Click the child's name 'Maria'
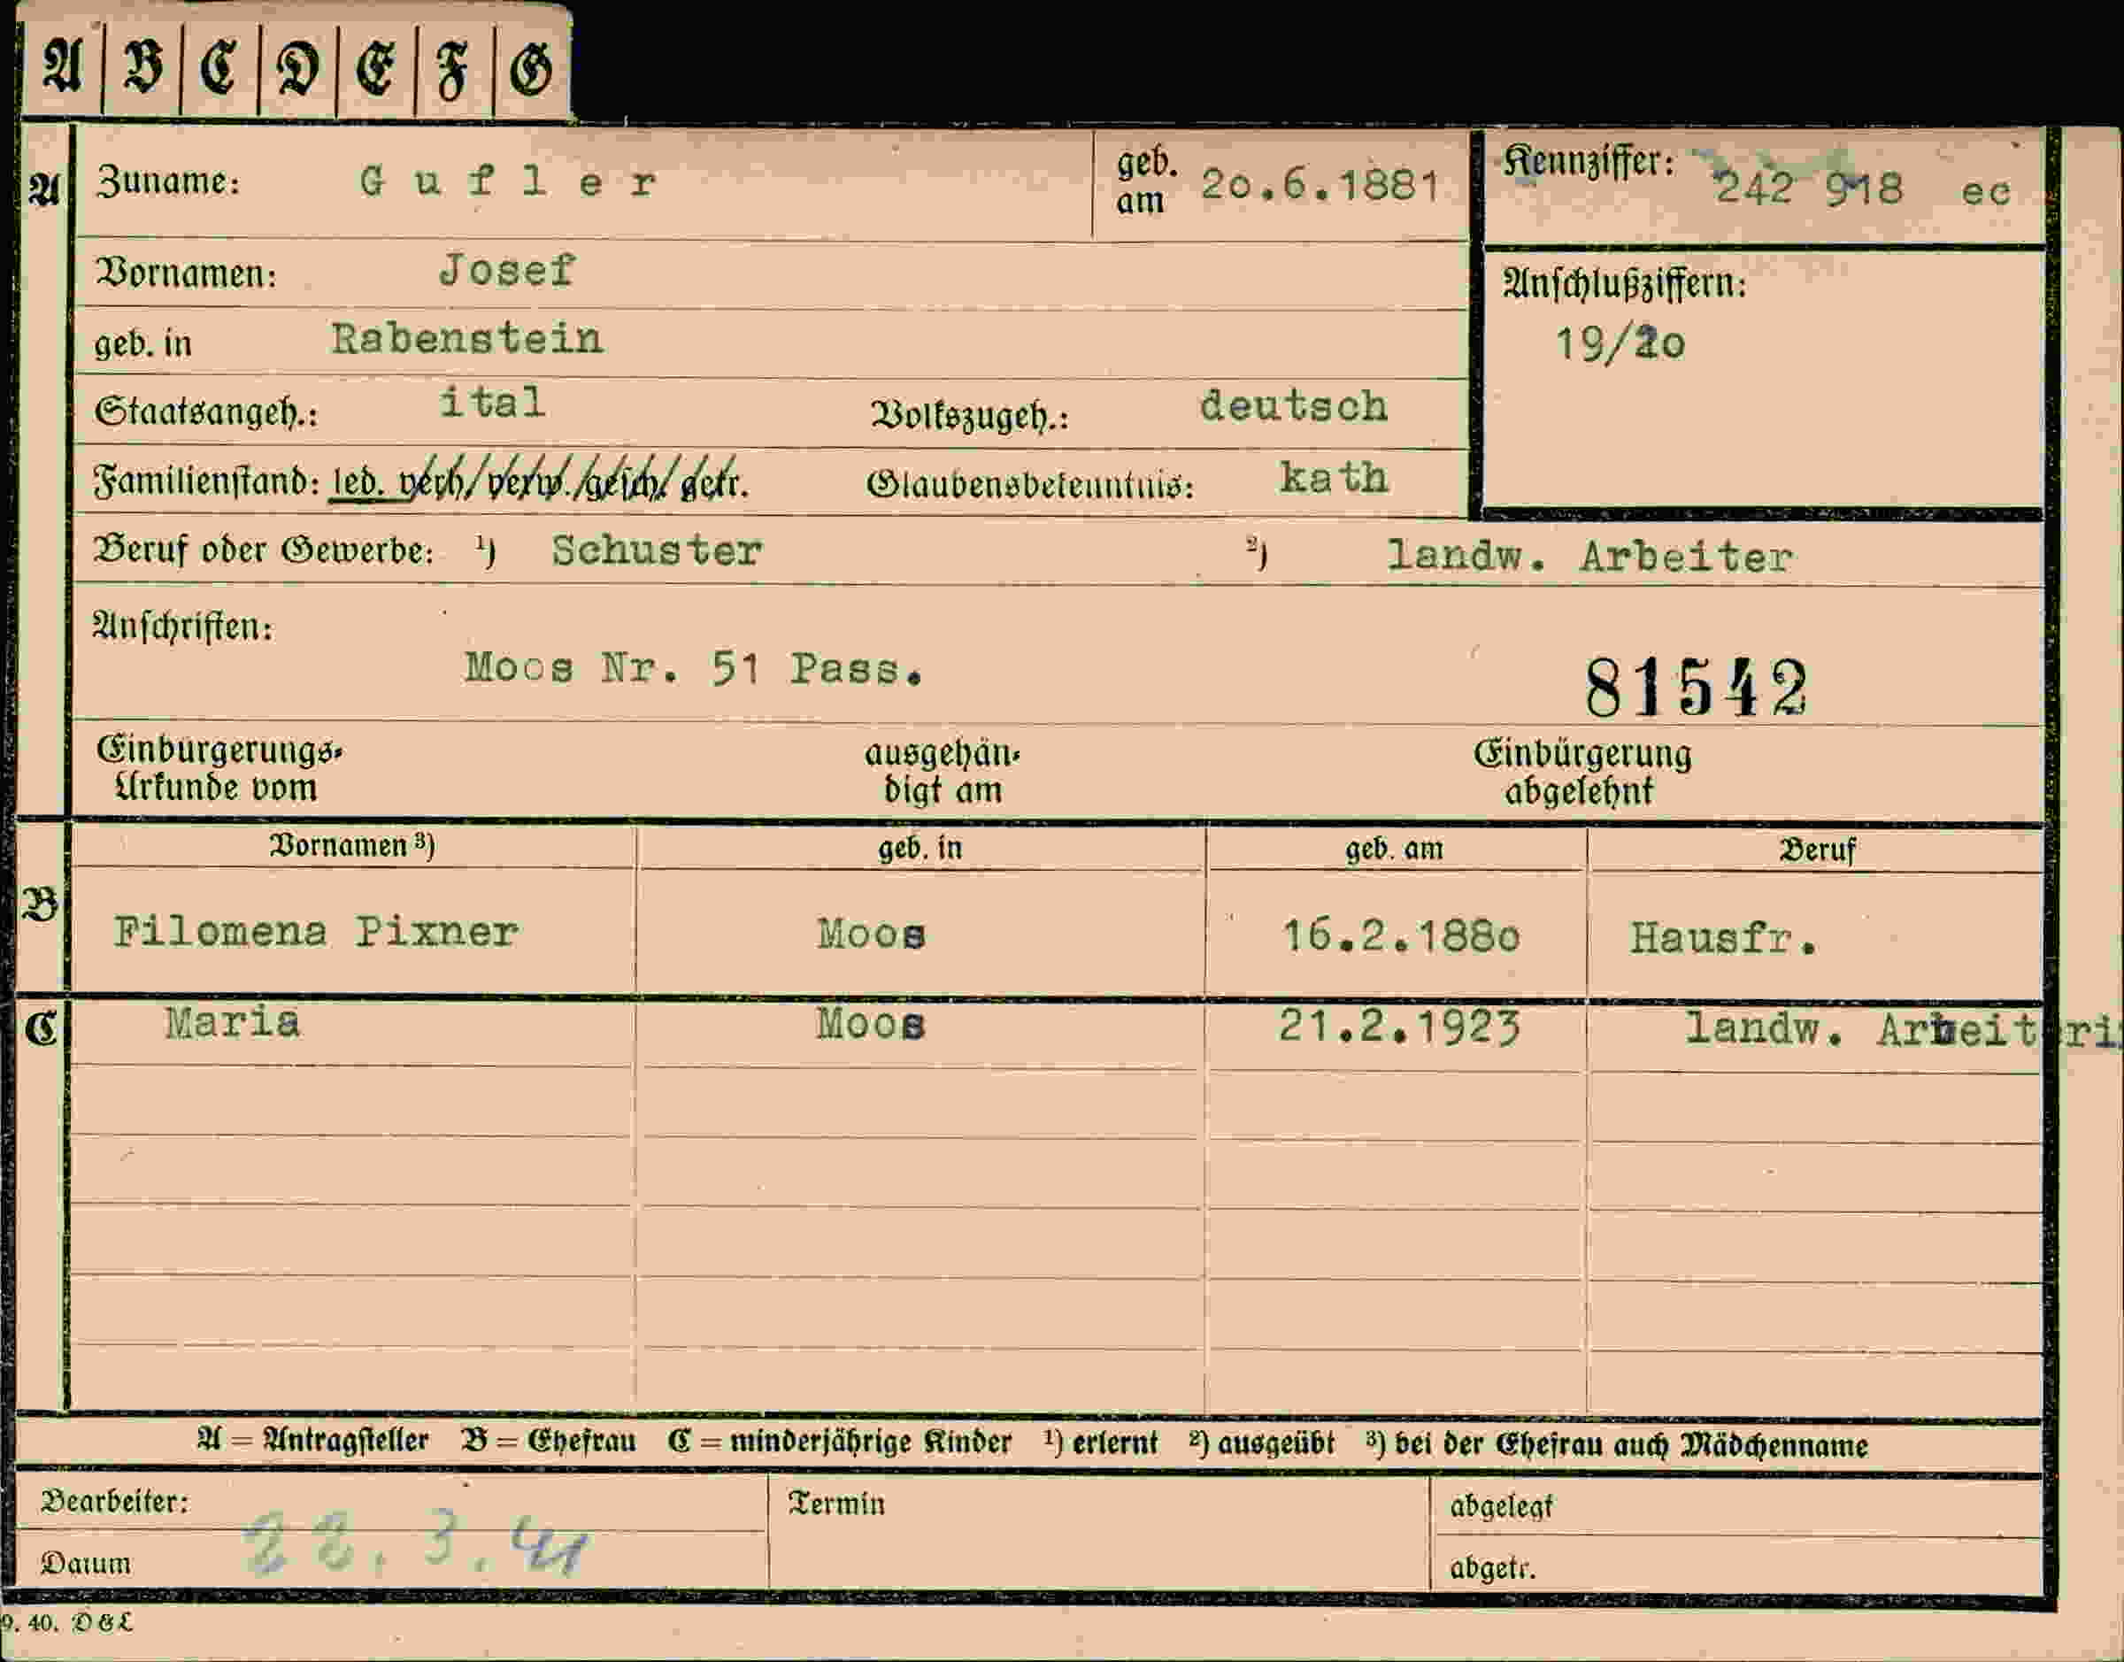Viewport: 2124px width, 1662px height. click(233, 1023)
